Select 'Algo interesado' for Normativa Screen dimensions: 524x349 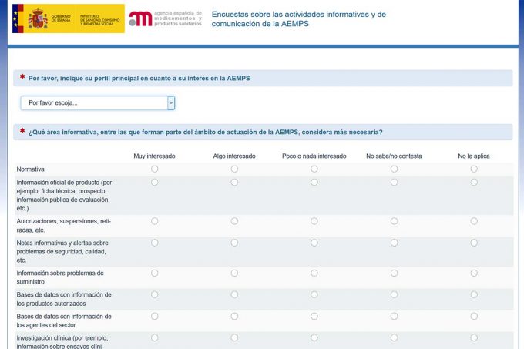[234, 169]
